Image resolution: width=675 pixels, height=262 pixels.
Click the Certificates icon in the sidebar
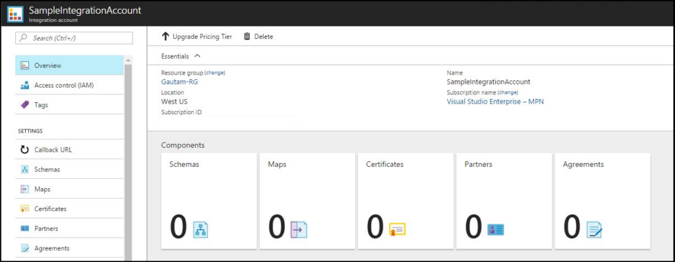pyautogui.click(x=25, y=209)
